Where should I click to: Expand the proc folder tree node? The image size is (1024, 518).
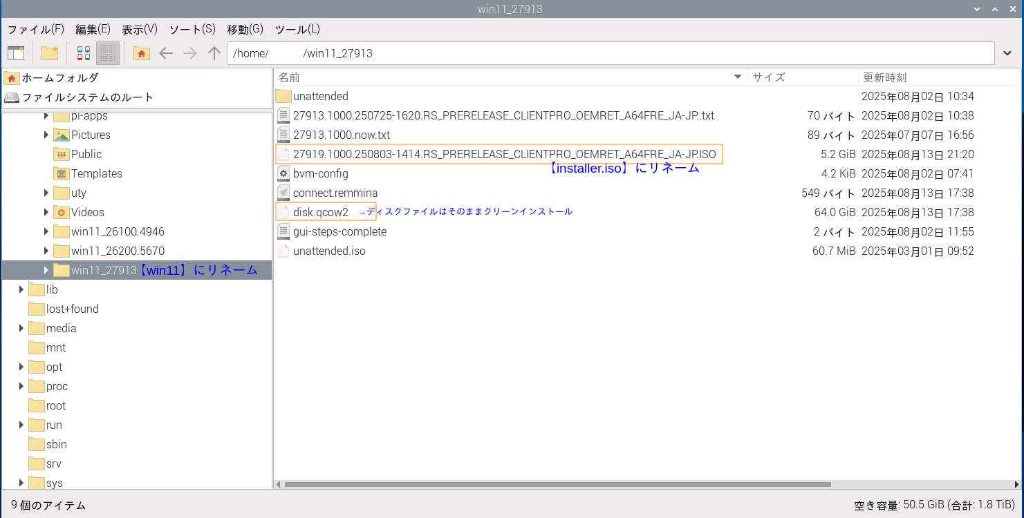(21, 386)
